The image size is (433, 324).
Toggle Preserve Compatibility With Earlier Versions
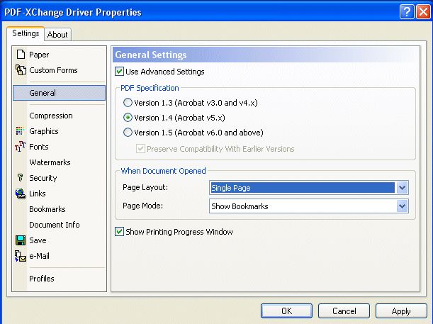tap(140, 149)
